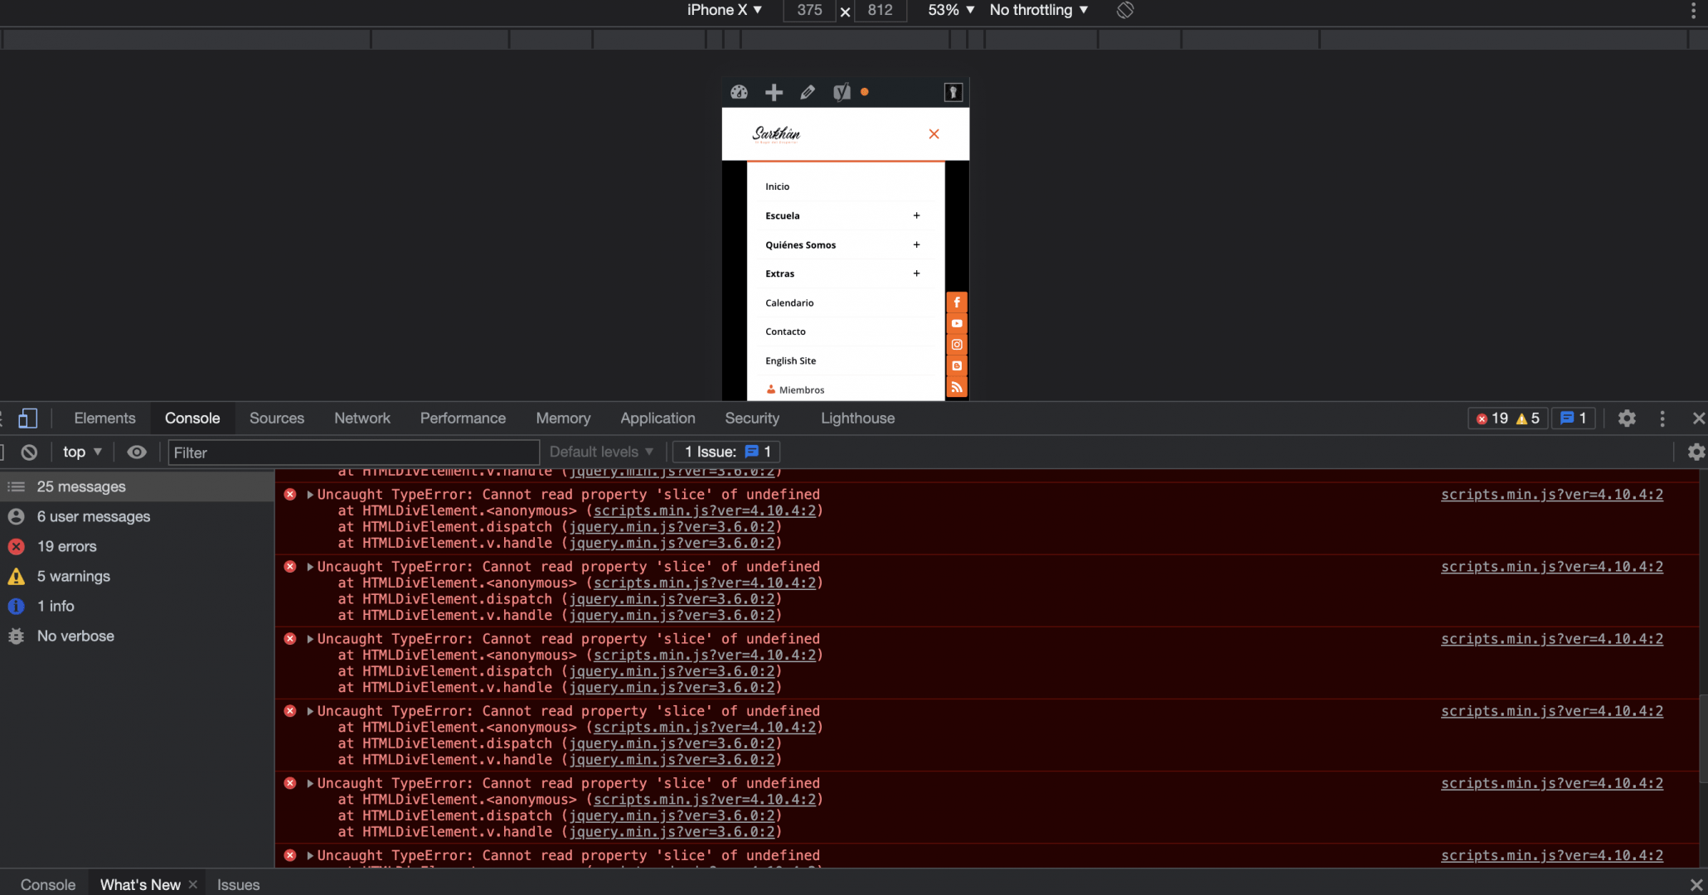1708x895 pixels.
Task: Click the user profile icon in admin bar
Action: click(x=953, y=92)
